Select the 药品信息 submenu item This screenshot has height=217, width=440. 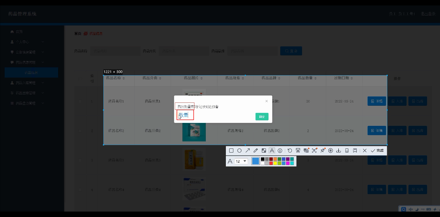31,72
